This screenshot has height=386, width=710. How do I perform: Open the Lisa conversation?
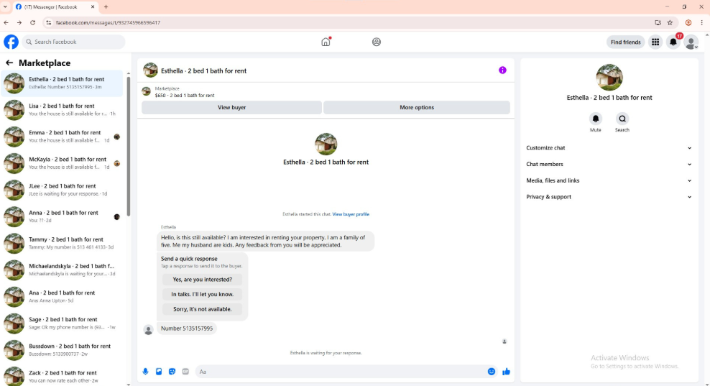pos(62,110)
